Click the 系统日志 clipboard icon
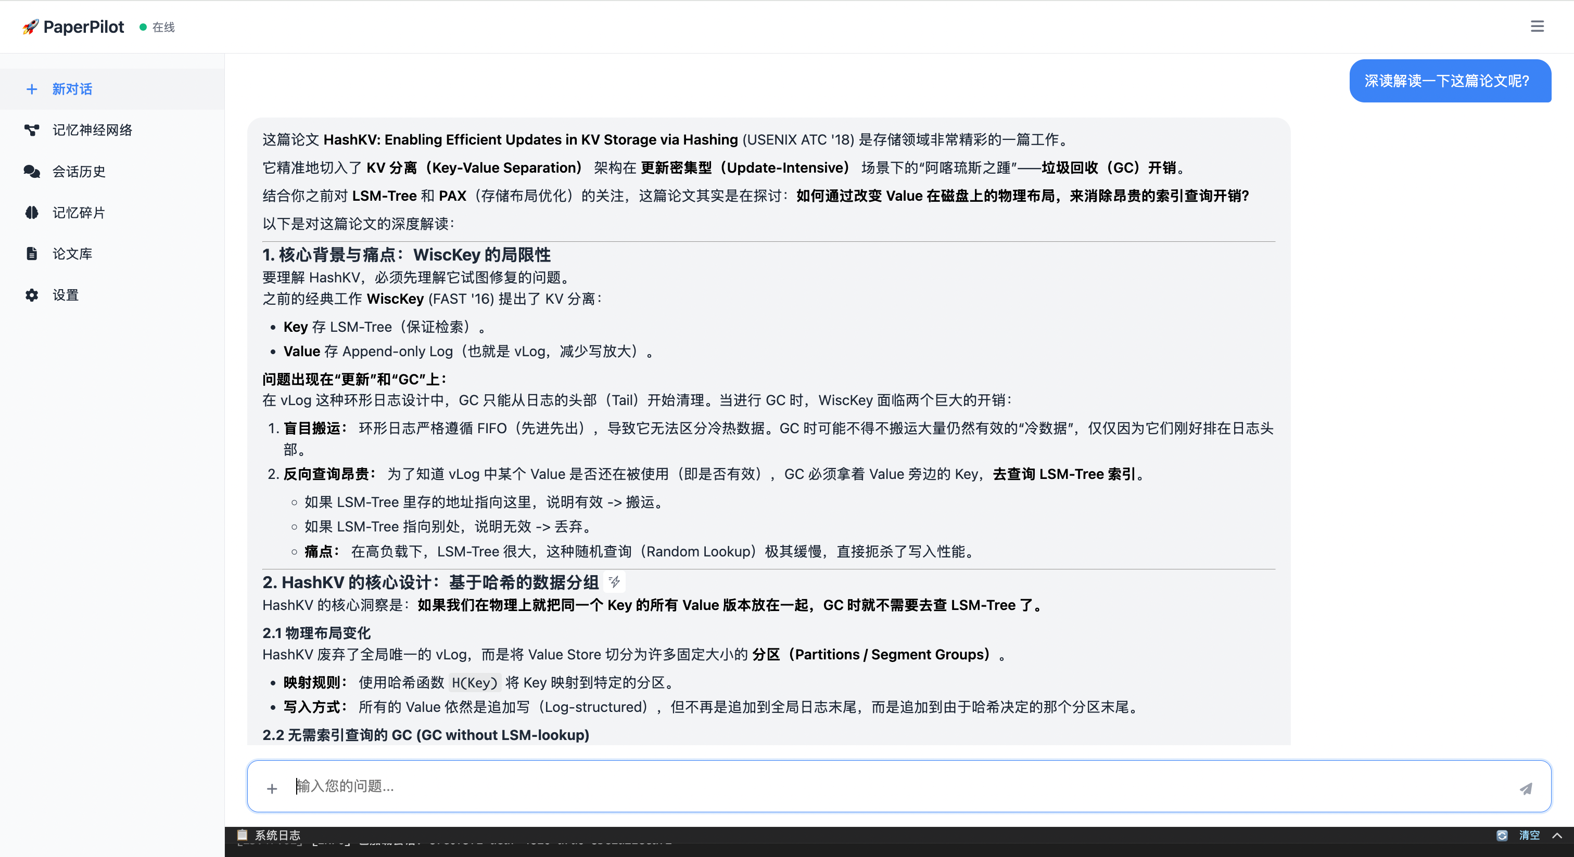Viewport: 1574px width, 857px height. [242, 835]
